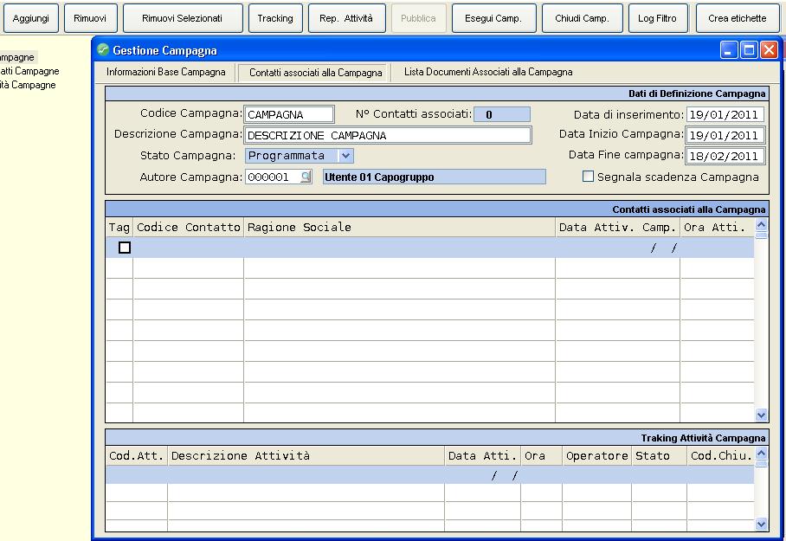Click the N° Contatti associati value field

[502, 114]
